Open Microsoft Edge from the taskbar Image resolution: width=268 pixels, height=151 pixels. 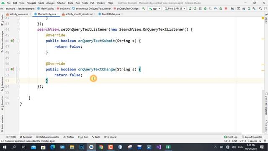pyautogui.click(x=53, y=147)
